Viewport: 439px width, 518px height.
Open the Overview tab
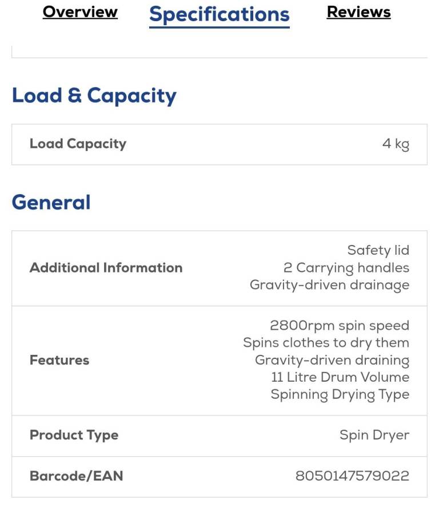pyautogui.click(x=80, y=12)
